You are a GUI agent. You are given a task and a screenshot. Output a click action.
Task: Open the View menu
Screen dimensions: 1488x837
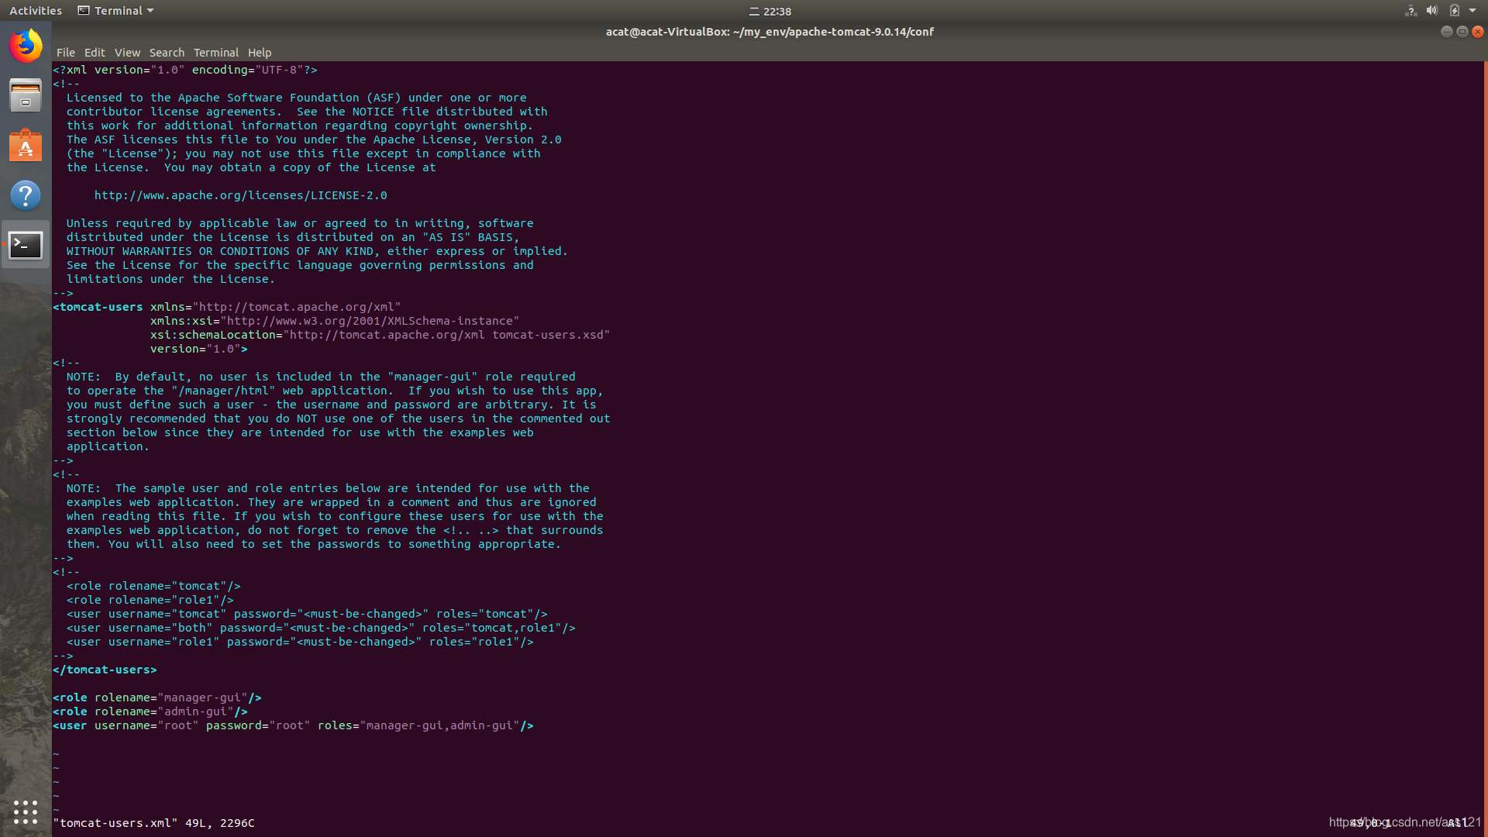127,53
